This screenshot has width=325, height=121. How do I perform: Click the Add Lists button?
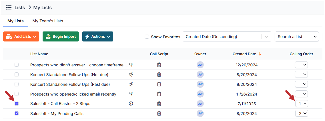coord(21,37)
